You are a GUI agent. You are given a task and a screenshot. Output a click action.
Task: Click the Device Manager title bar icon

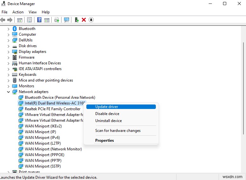click(x=3, y=4)
